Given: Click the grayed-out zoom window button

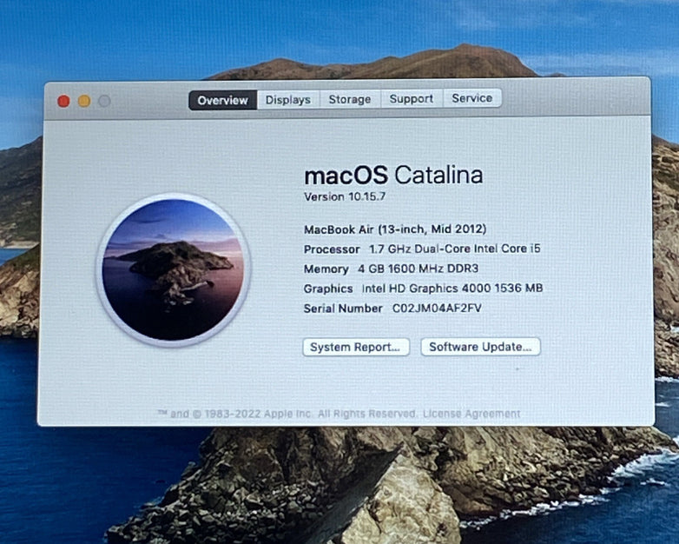Looking at the screenshot, I should [x=104, y=101].
